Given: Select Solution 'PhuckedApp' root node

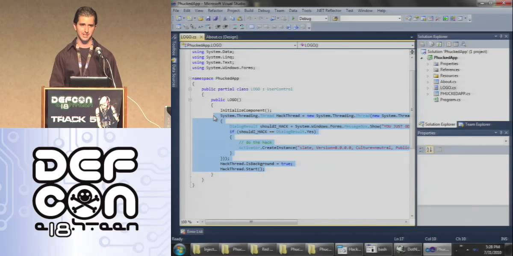Looking at the screenshot, I should click(x=453, y=52).
